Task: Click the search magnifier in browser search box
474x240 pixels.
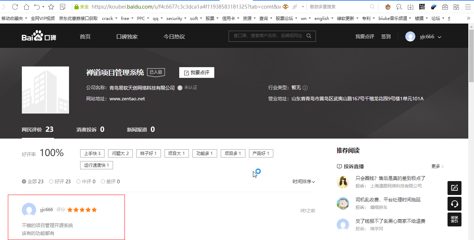Action: tap(372, 7)
